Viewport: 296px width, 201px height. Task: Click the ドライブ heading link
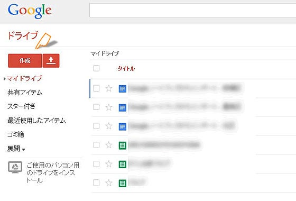click(23, 35)
